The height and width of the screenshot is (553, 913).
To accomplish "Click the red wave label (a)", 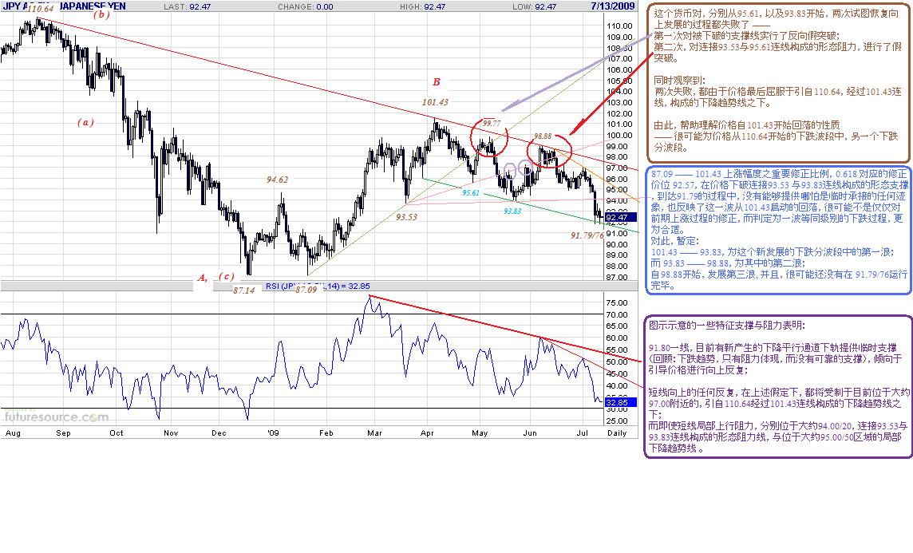I will coord(85,122).
